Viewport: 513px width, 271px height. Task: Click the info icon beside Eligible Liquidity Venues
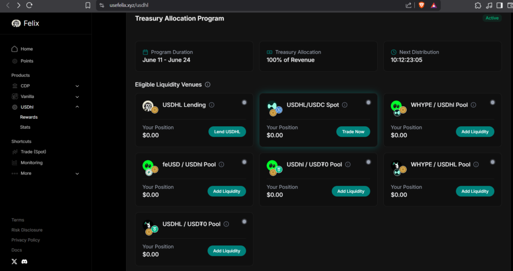[207, 85]
